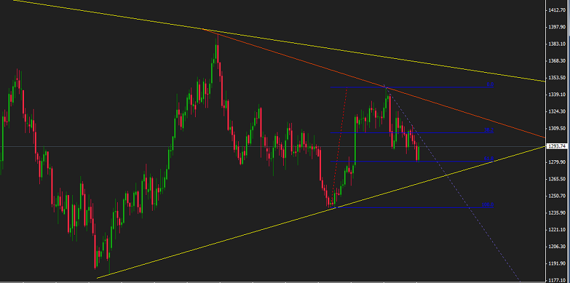
Task: Click the 1265.50 price axis label
Action: (x=557, y=179)
